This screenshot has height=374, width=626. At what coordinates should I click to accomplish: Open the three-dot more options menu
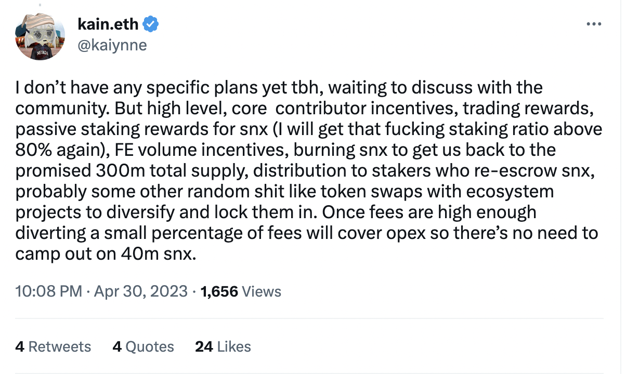(x=593, y=24)
